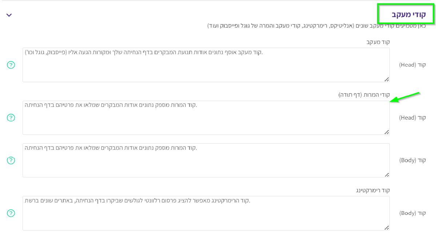Click the קוד (Body) label beside remarketing code
436x241 pixels.
pyautogui.click(x=412, y=213)
